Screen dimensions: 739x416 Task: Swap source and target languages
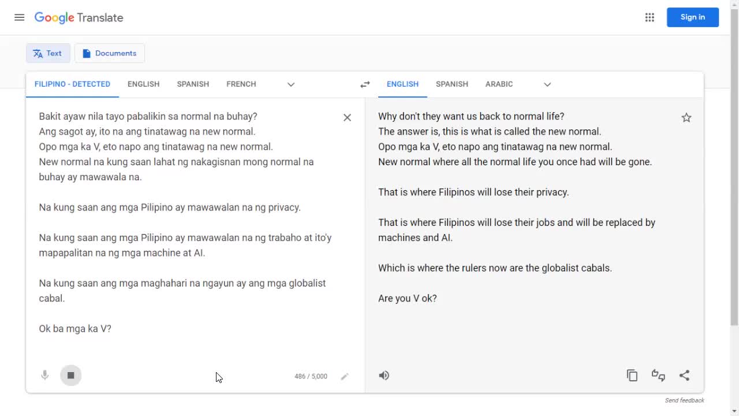coord(365,84)
